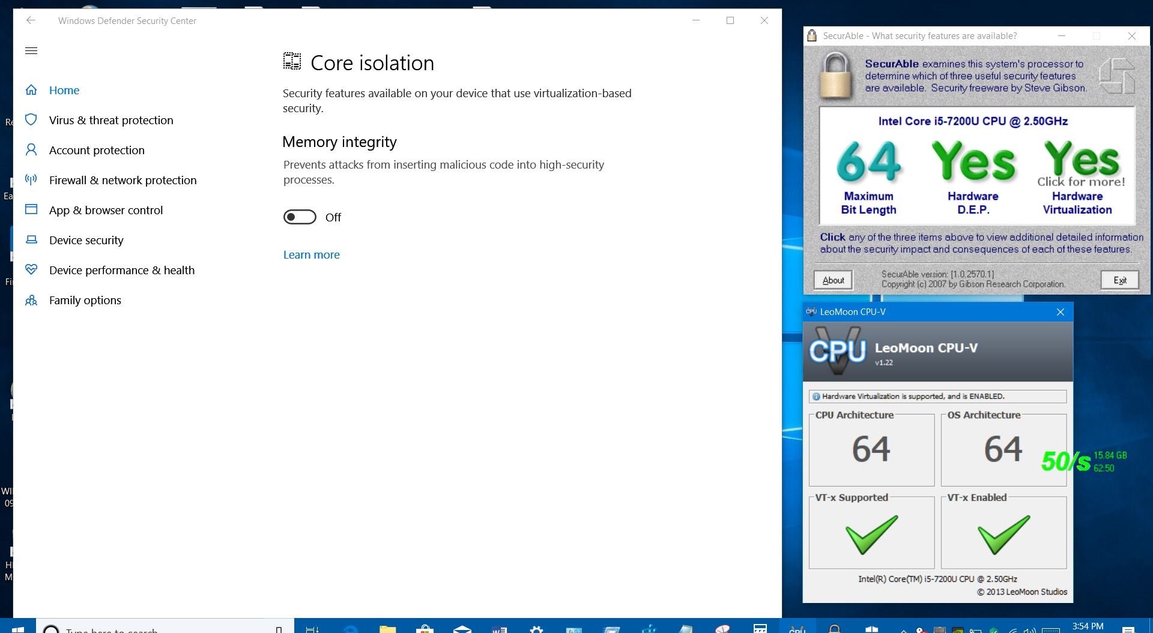Click SecurAble title bar lock icon

[812, 35]
